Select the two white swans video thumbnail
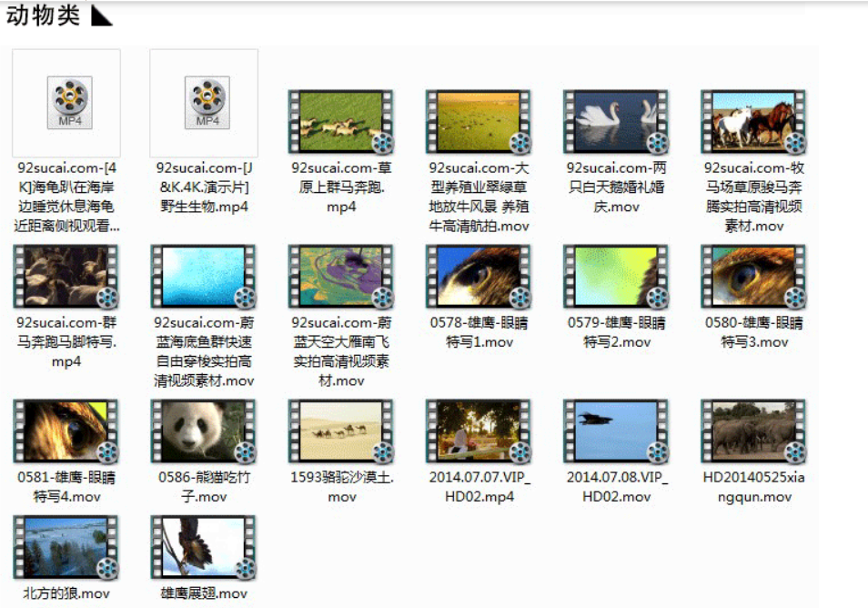Viewport: 868px width, 608px height. 616,122
